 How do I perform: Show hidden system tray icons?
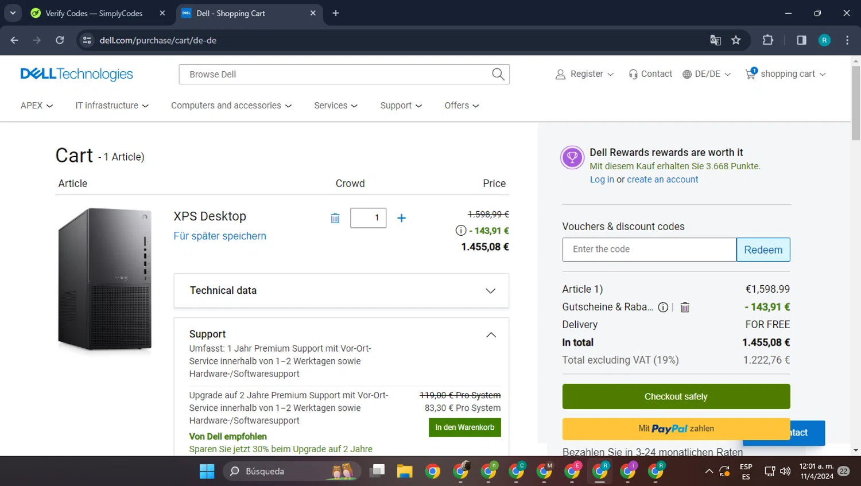click(709, 471)
